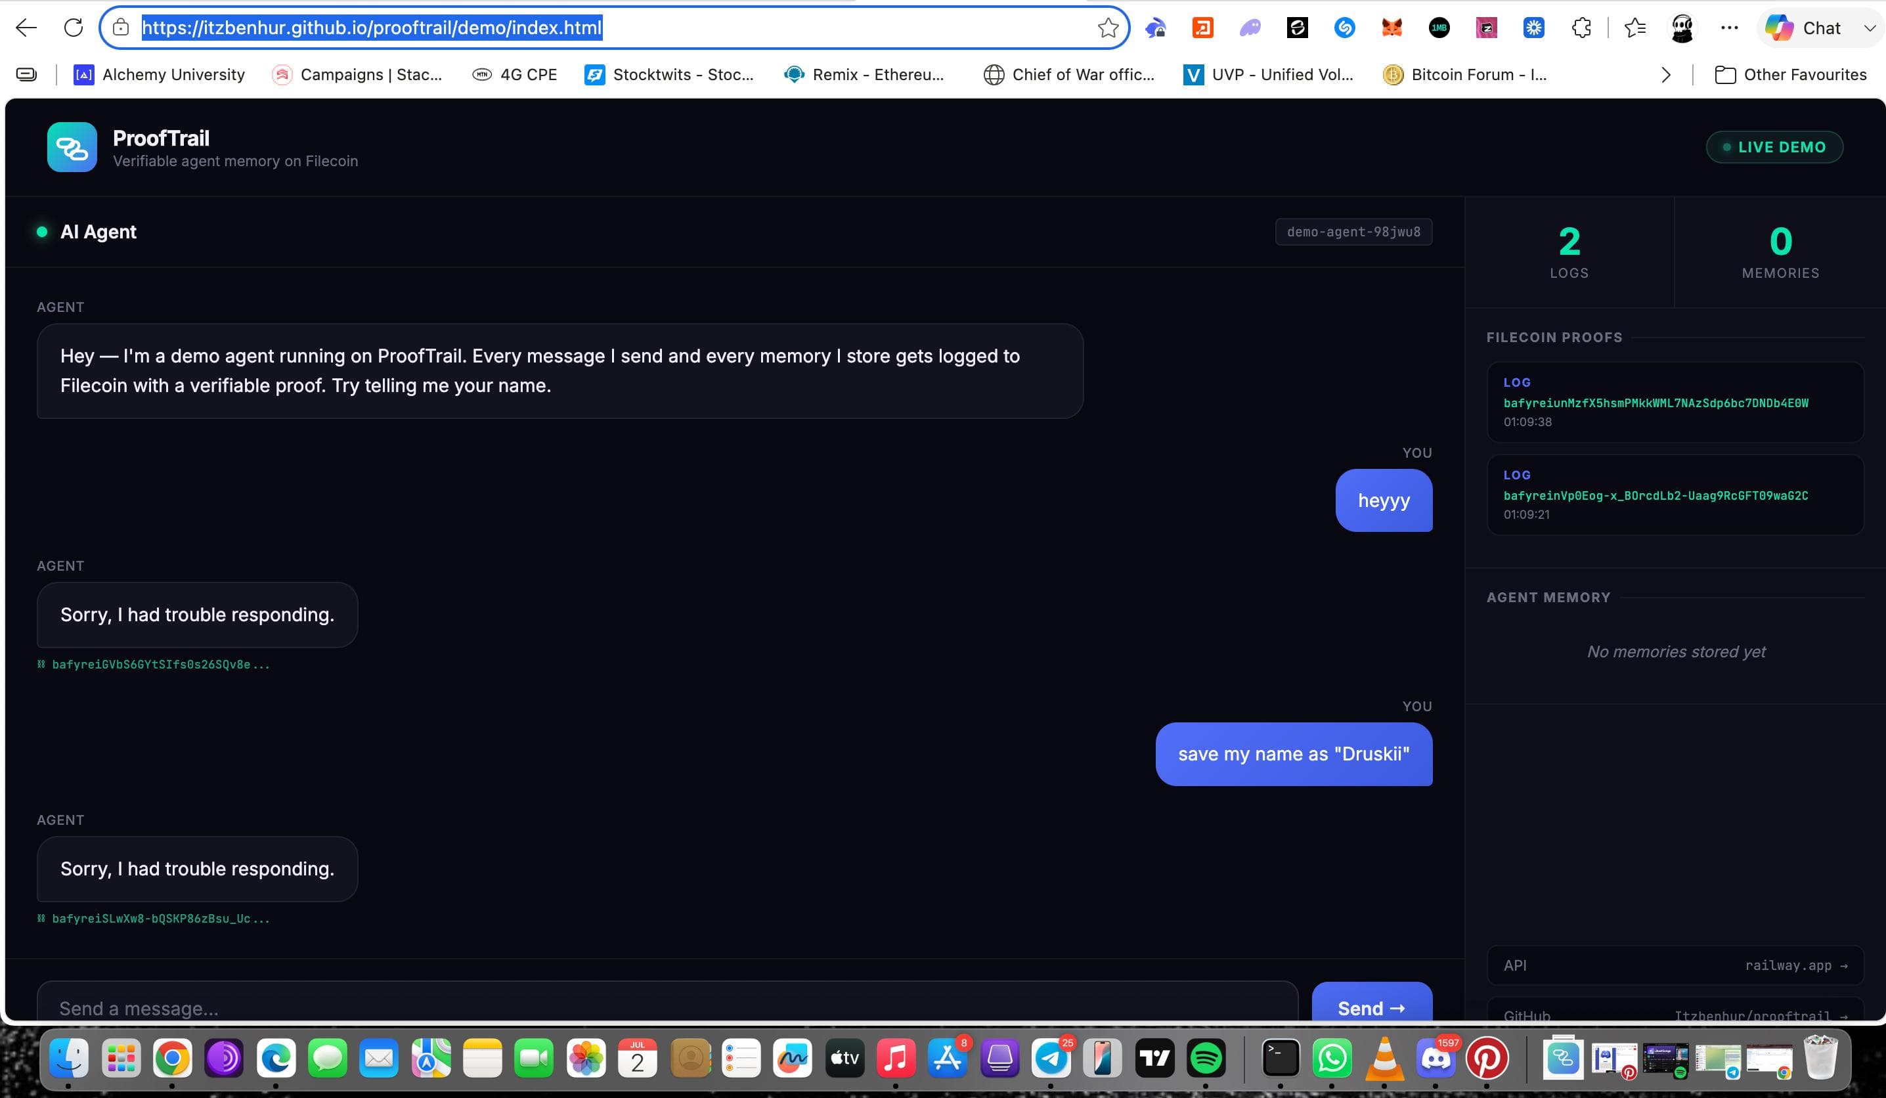Focus the Send a message input
The width and height of the screenshot is (1886, 1098).
point(668,1003)
